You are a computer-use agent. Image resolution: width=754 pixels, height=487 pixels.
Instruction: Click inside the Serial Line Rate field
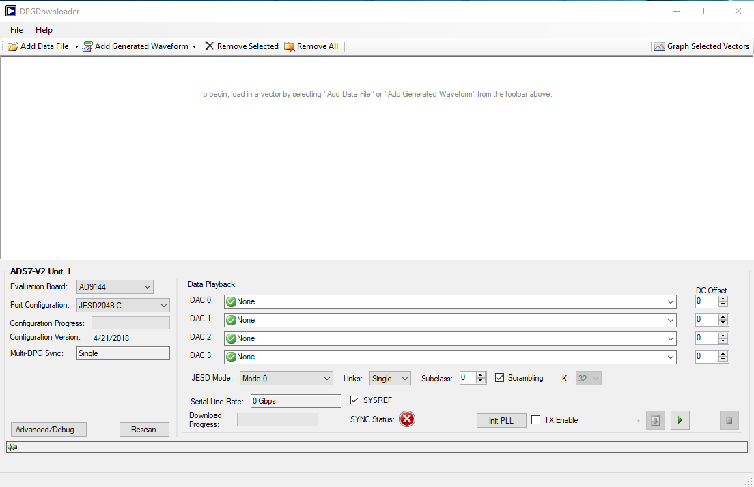pos(296,401)
